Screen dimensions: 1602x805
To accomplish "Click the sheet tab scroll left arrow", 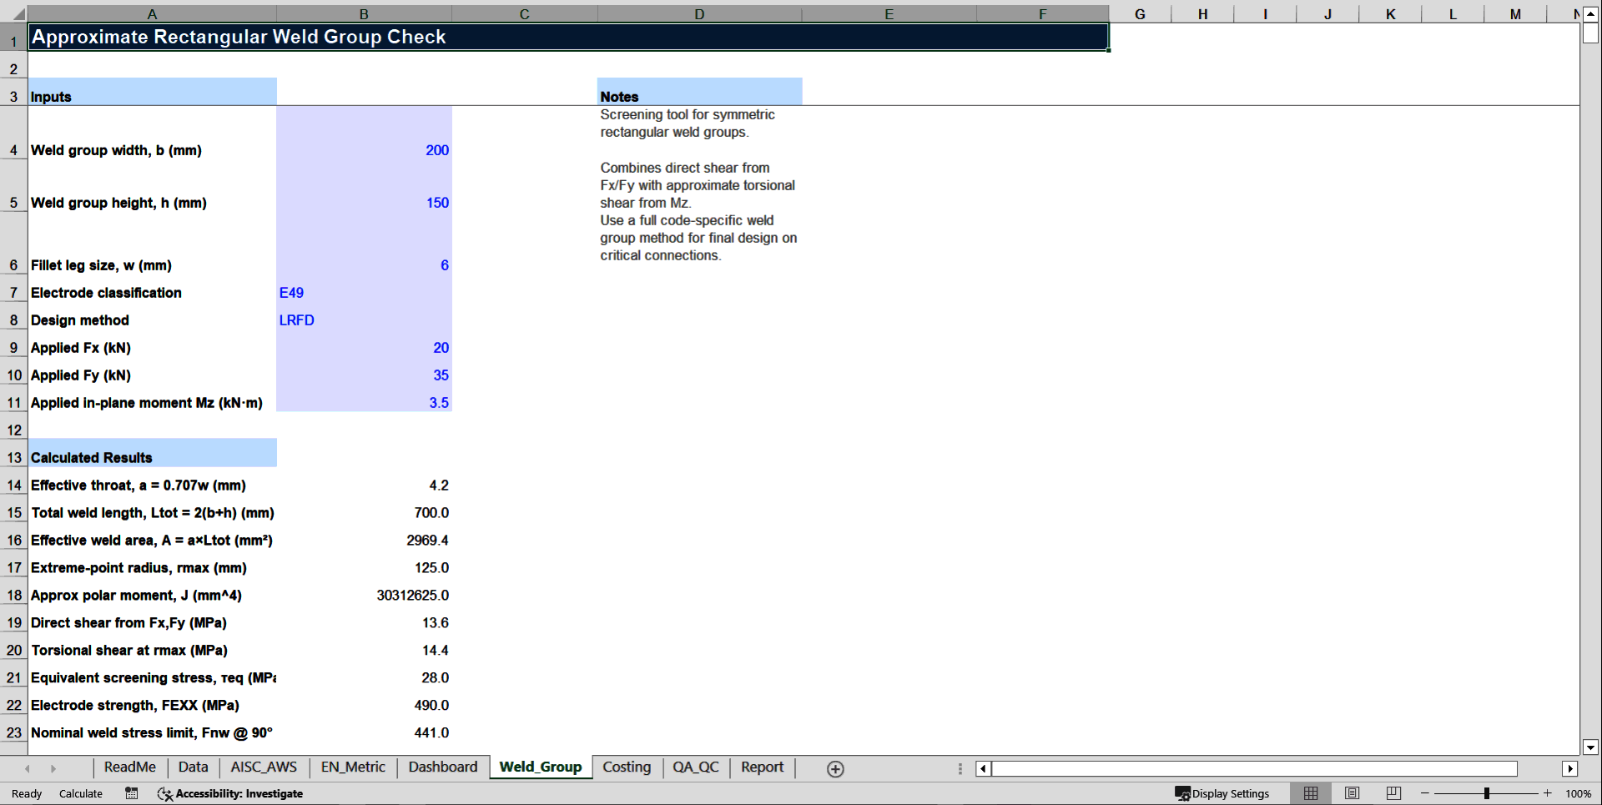I will coord(28,768).
